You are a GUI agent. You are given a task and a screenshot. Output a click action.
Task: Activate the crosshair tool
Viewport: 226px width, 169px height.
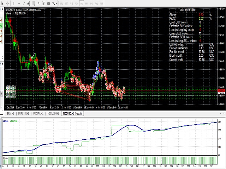7,4
